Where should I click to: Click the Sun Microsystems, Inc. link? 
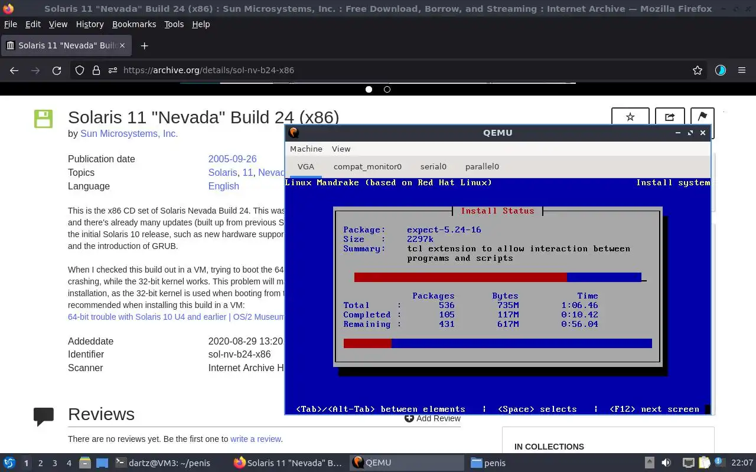point(129,134)
